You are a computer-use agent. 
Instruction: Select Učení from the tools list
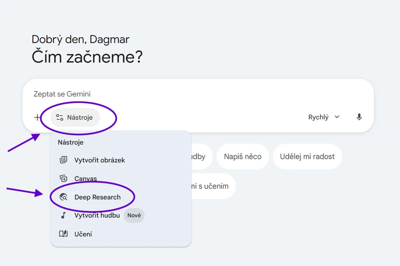tap(83, 234)
